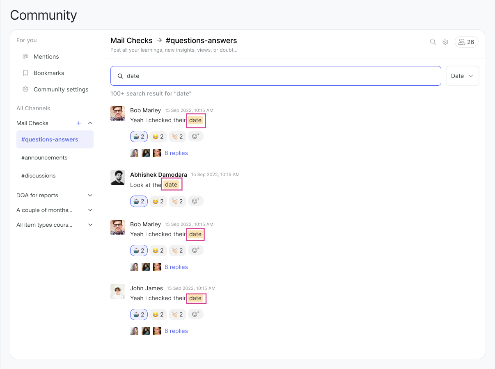495x369 pixels.
Task: Collapse the Mail Checks channel group
Action: pos(90,123)
